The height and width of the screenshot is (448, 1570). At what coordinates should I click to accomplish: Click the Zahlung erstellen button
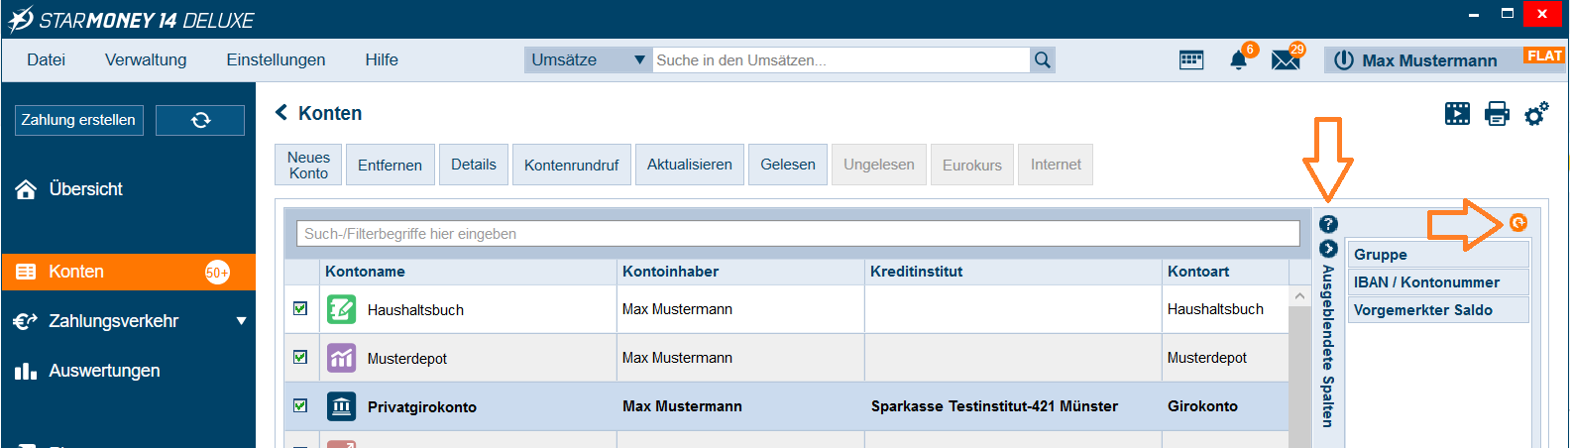[78, 120]
